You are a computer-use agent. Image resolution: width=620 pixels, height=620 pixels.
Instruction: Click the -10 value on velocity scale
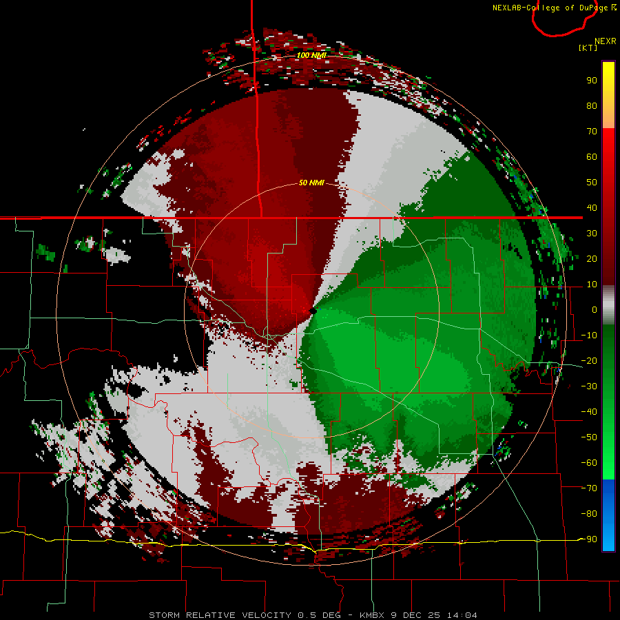coord(589,335)
